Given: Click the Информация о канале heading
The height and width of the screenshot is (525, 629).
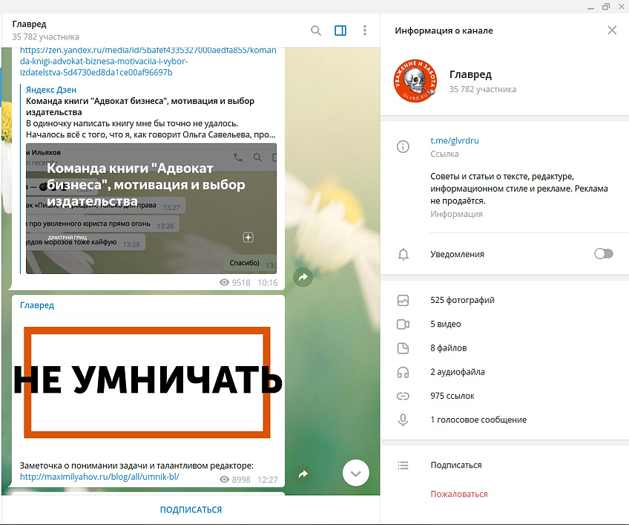Looking at the screenshot, I should (444, 30).
